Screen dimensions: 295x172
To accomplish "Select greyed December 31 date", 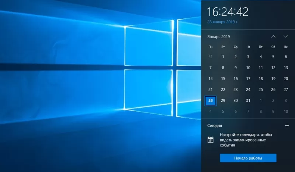I will [x=211, y=57].
